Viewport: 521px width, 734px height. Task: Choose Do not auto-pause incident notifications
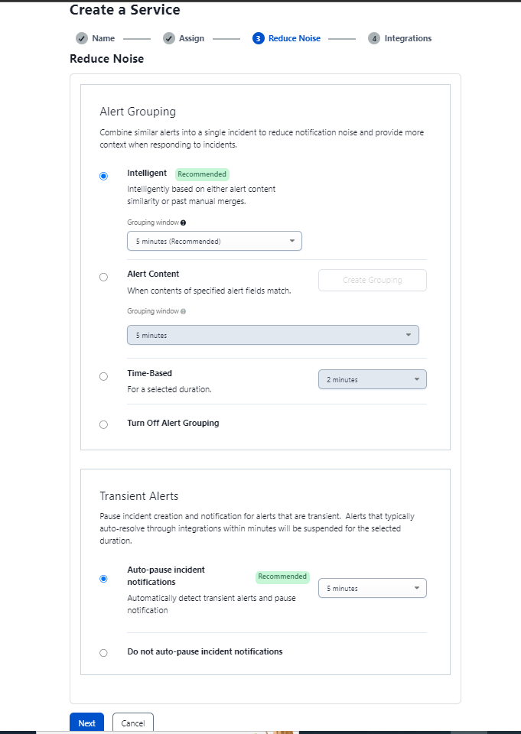104,653
